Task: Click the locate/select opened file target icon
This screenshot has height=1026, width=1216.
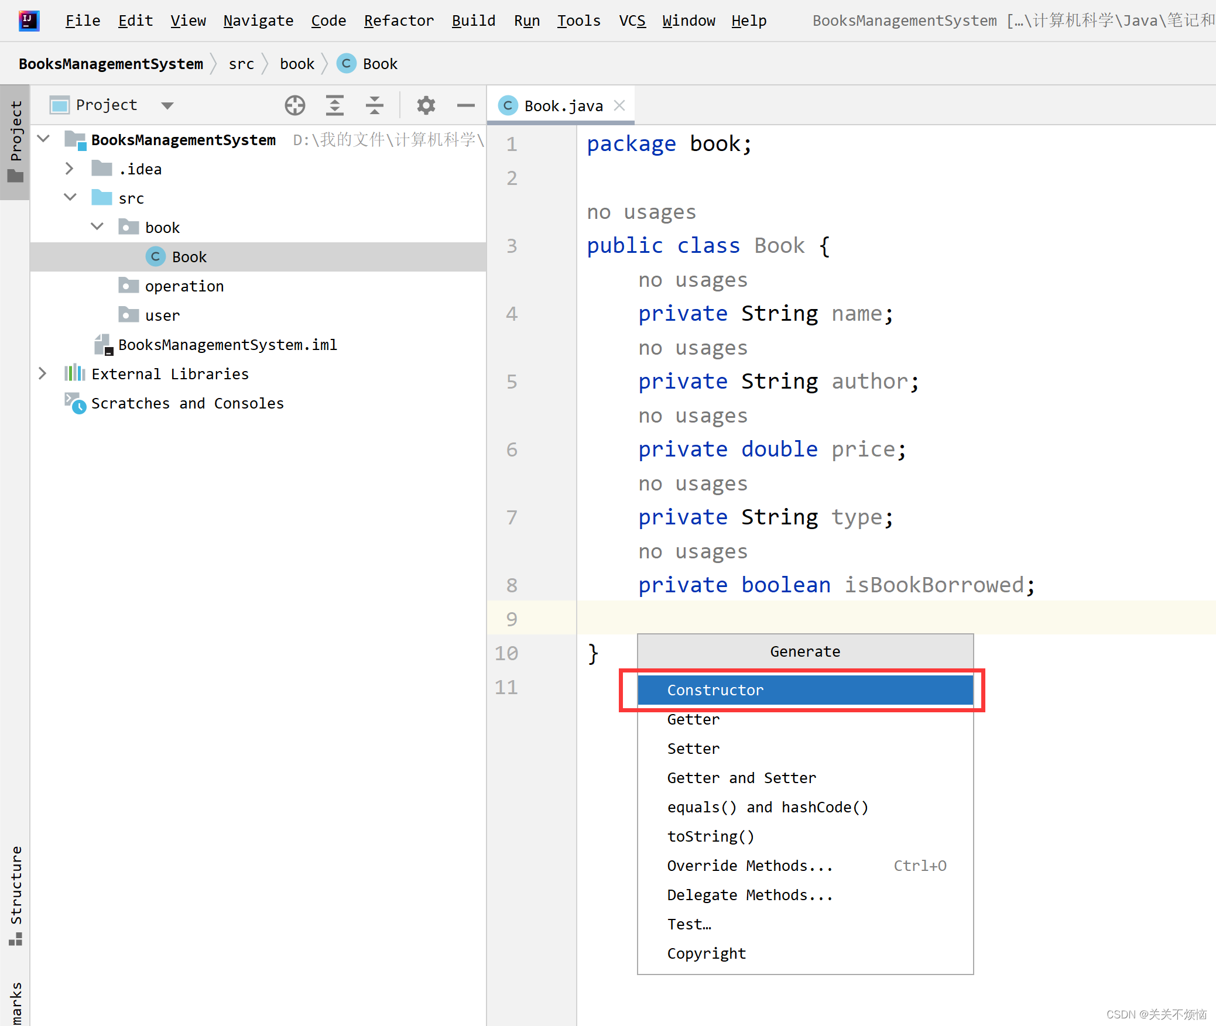Action: 295,105
